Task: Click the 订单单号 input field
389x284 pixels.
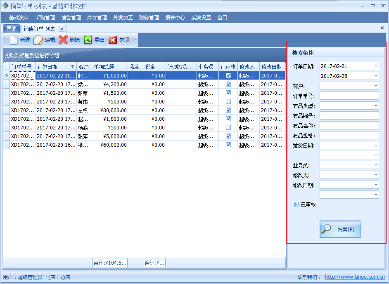Action: pos(349,96)
